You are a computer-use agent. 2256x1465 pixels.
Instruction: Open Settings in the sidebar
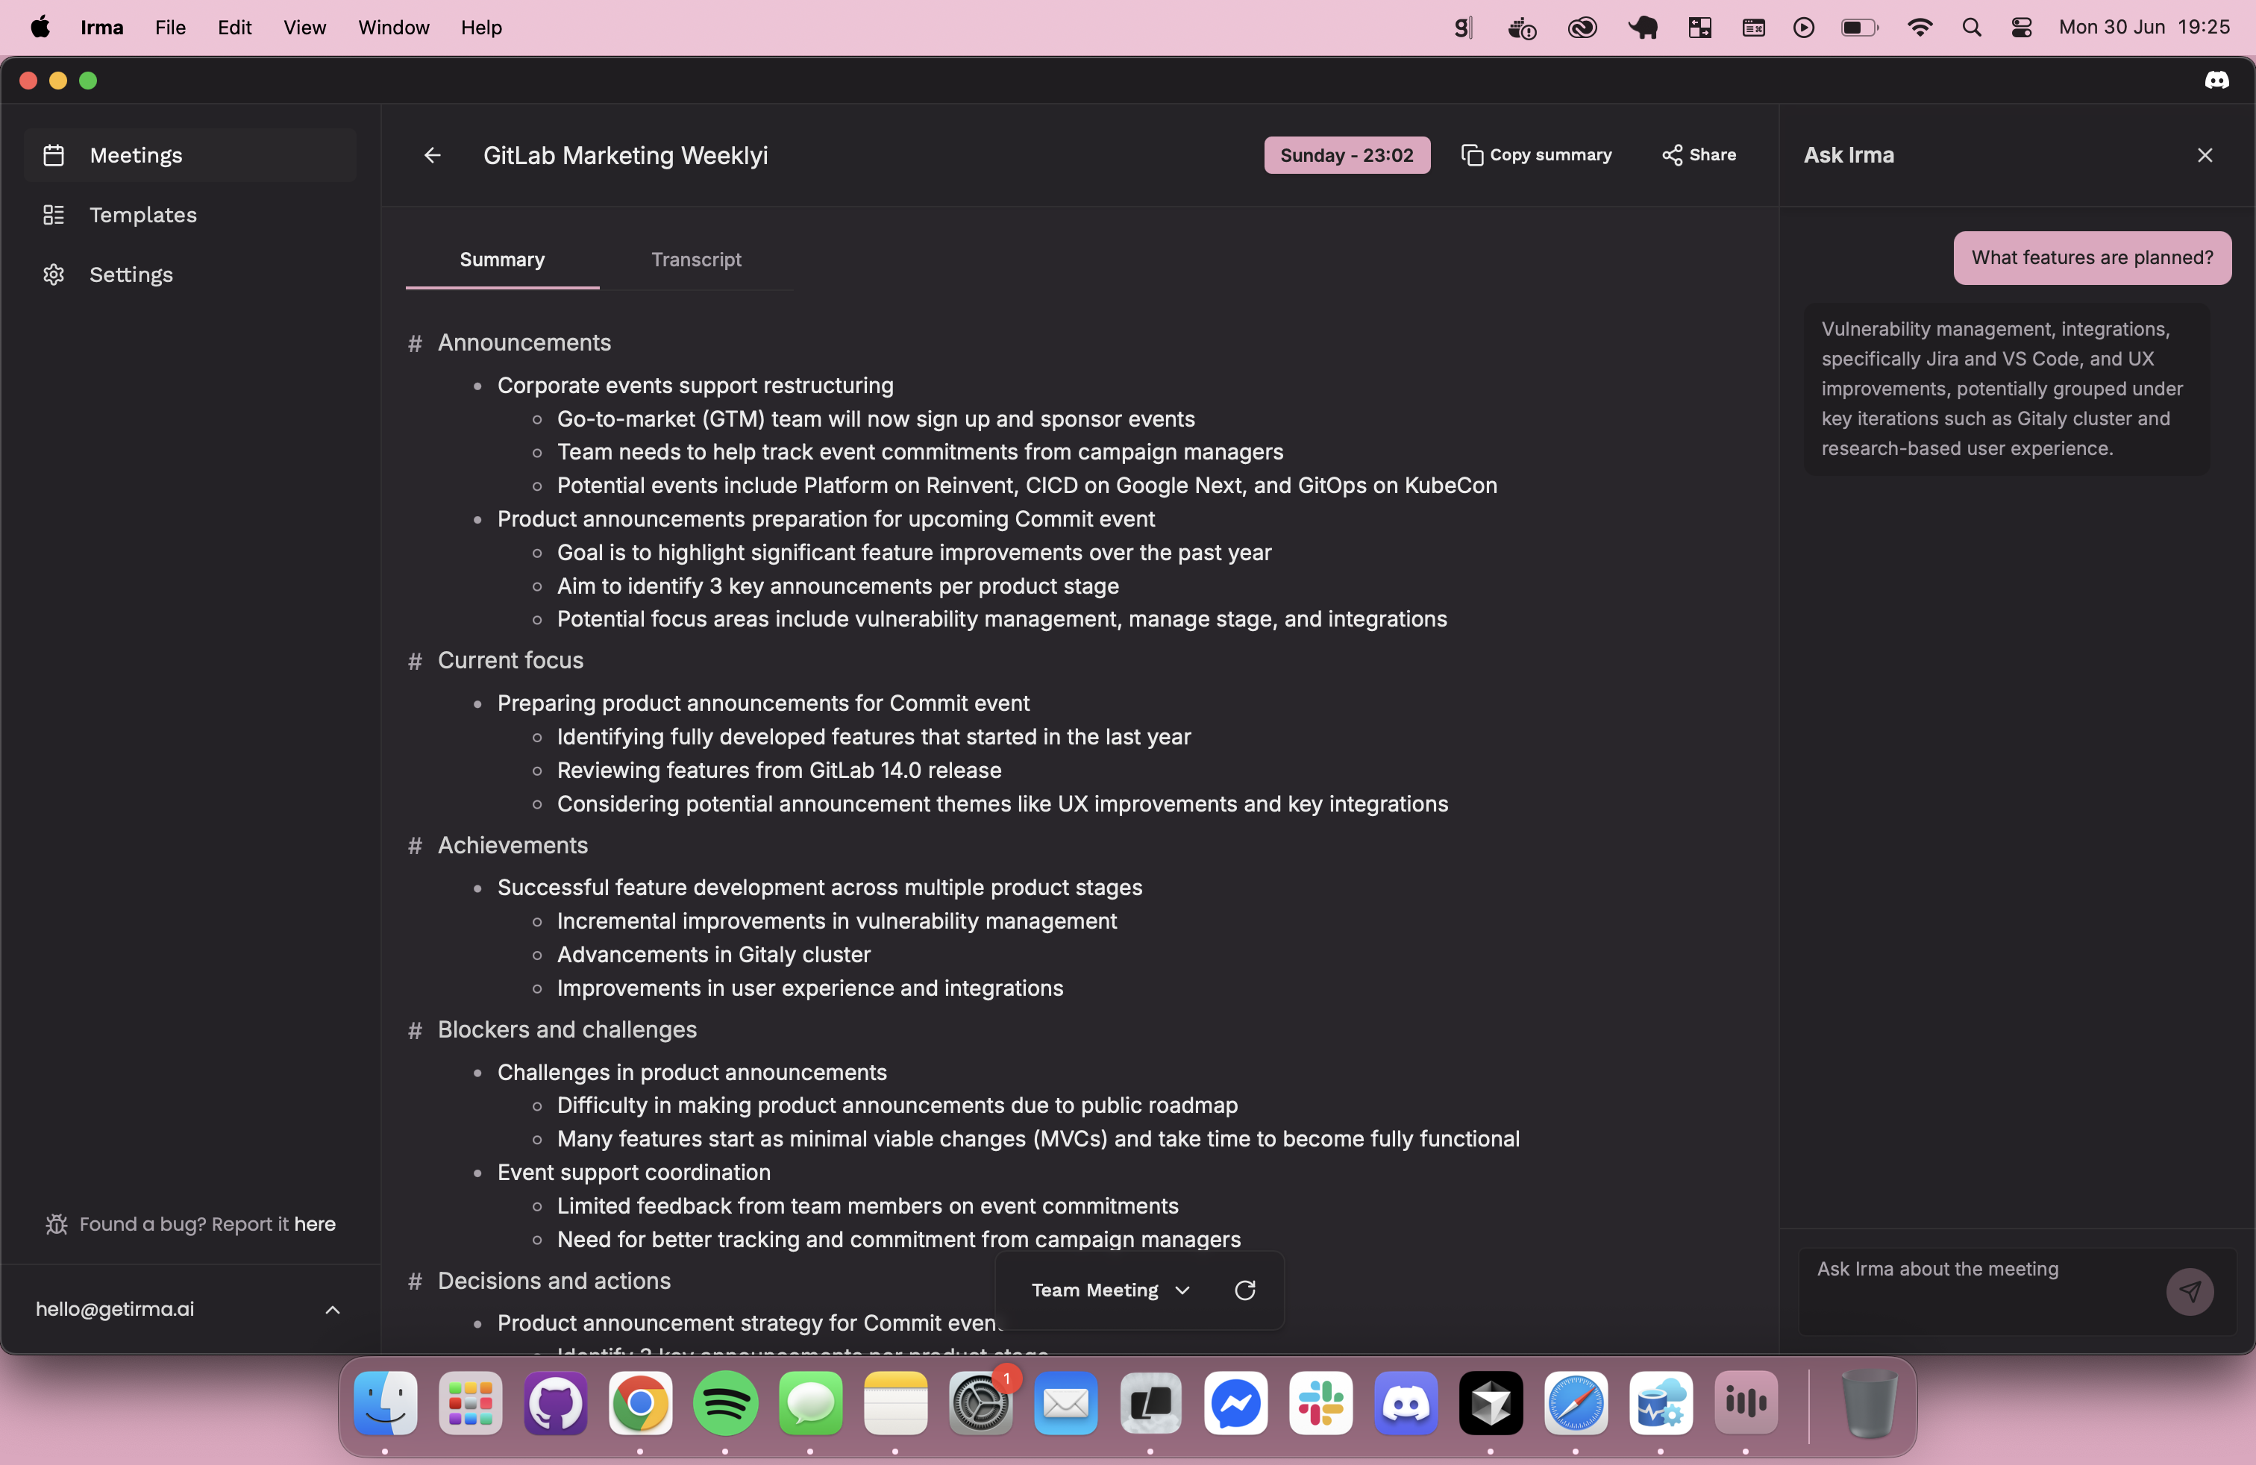click(131, 275)
